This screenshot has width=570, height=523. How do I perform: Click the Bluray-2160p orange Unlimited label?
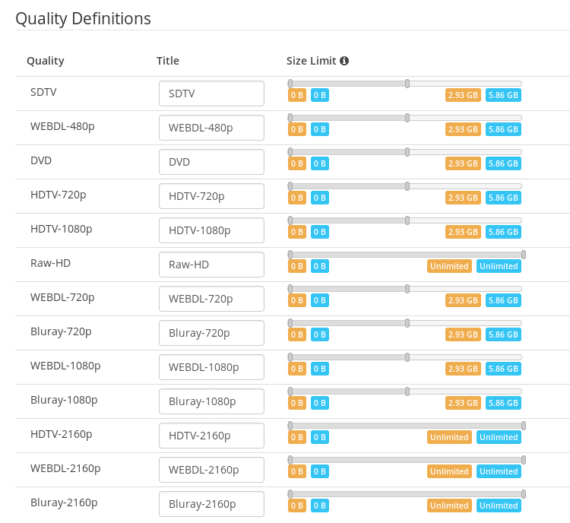coord(449,506)
